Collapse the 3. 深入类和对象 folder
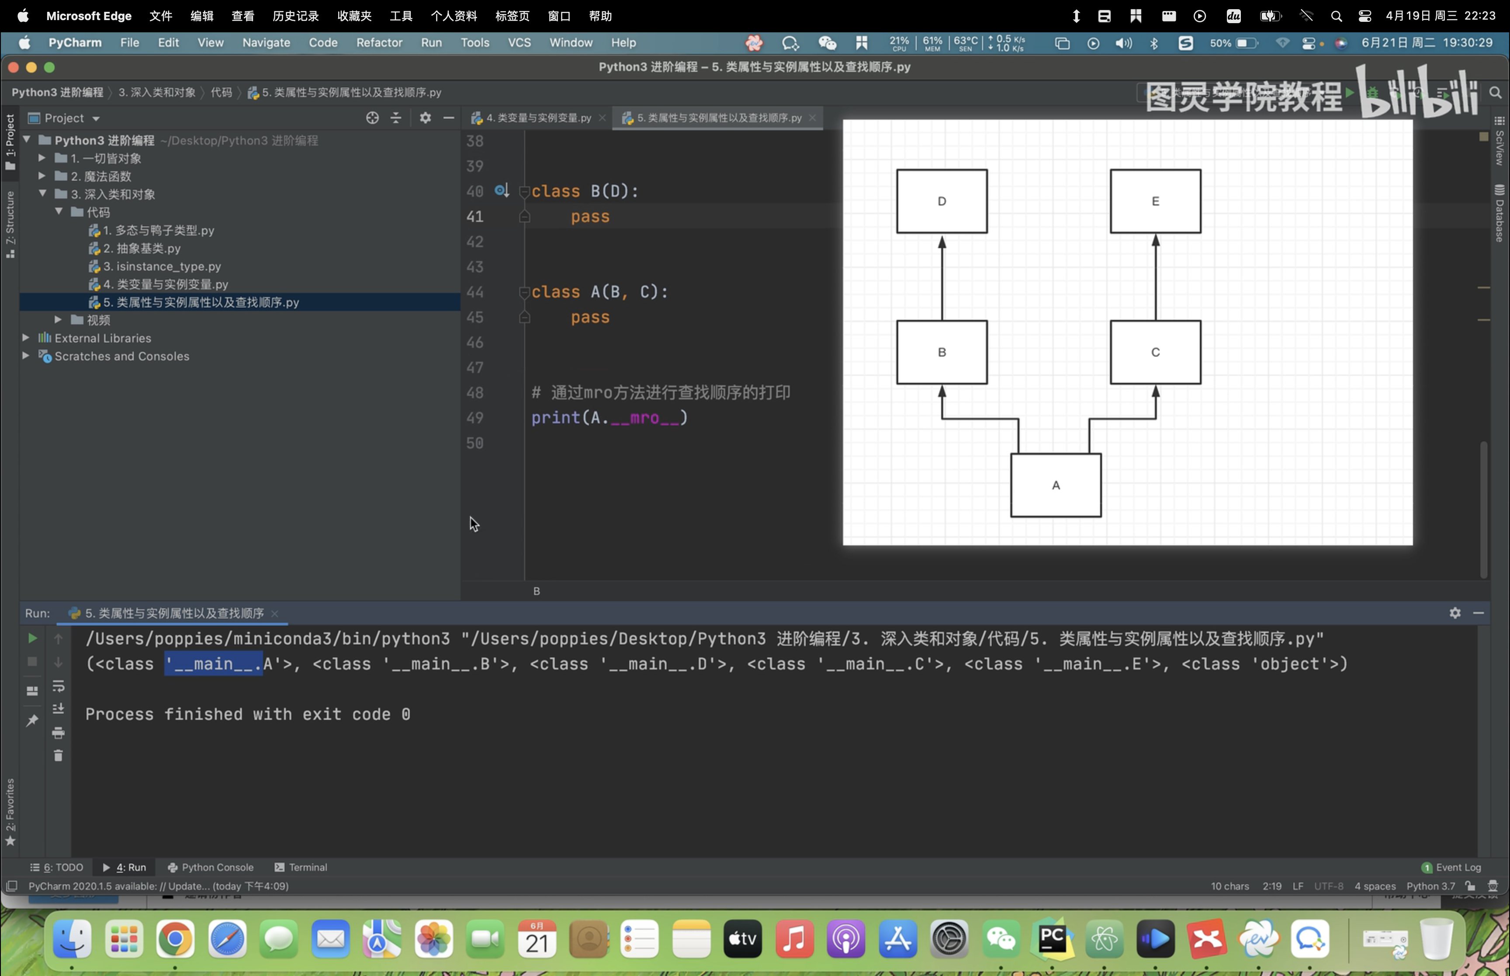1510x976 pixels. coord(42,193)
